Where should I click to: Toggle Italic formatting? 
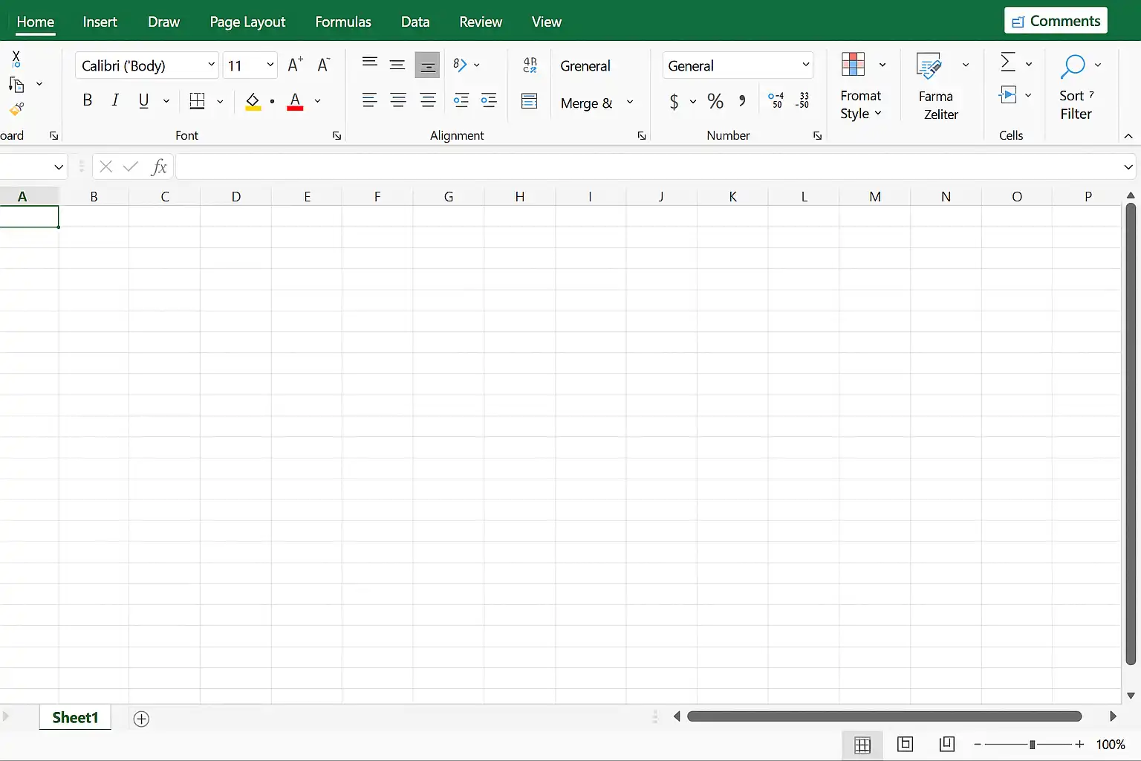point(115,101)
